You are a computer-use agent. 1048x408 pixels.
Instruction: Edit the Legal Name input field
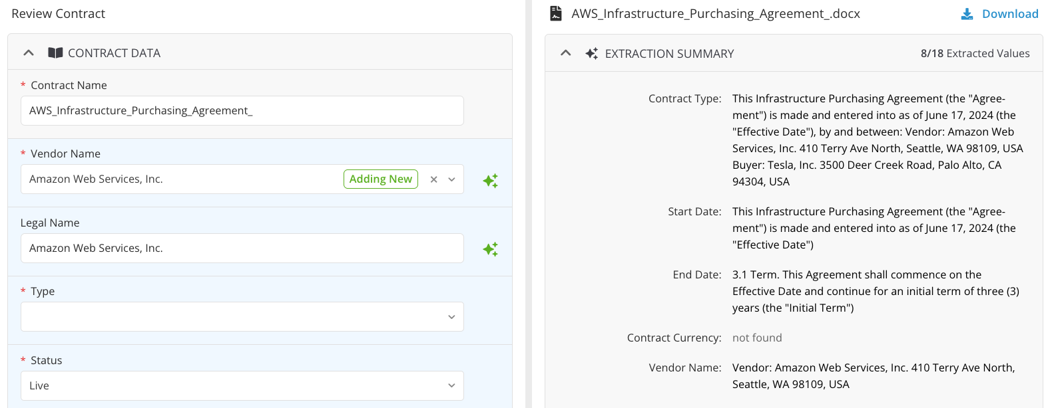(242, 248)
